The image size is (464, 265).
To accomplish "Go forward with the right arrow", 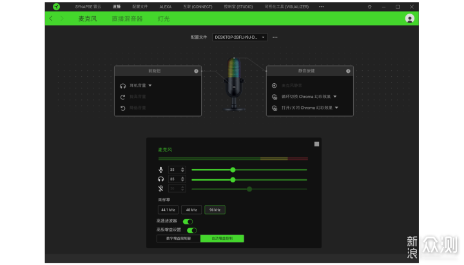I will 62,19.
